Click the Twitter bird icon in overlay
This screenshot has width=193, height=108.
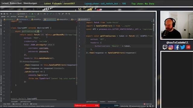(x=182, y=47)
